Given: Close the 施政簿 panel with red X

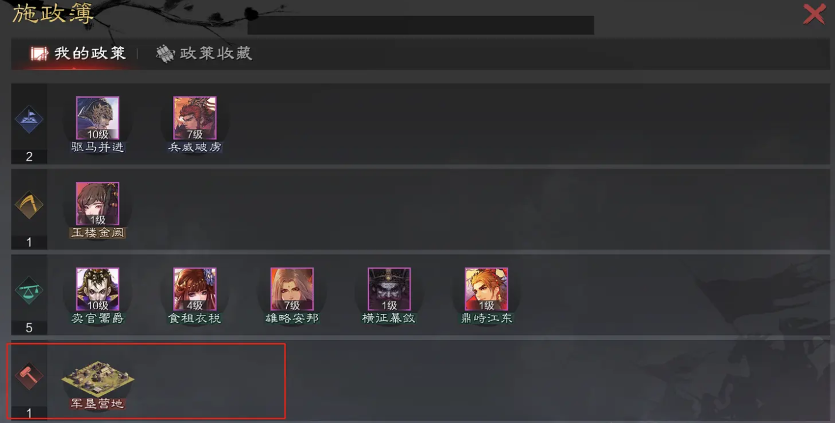Looking at the screenshot, I should pyautogui.click(x=814, y=13).
